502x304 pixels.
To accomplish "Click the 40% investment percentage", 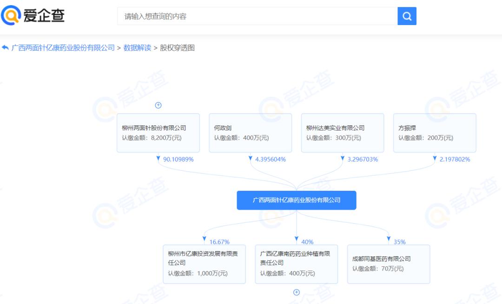I will point(307,242).
